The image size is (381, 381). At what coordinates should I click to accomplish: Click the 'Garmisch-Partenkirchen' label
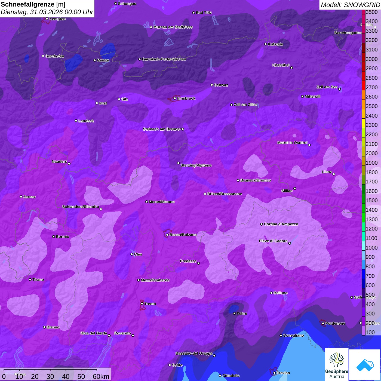[x=164, y=59]
